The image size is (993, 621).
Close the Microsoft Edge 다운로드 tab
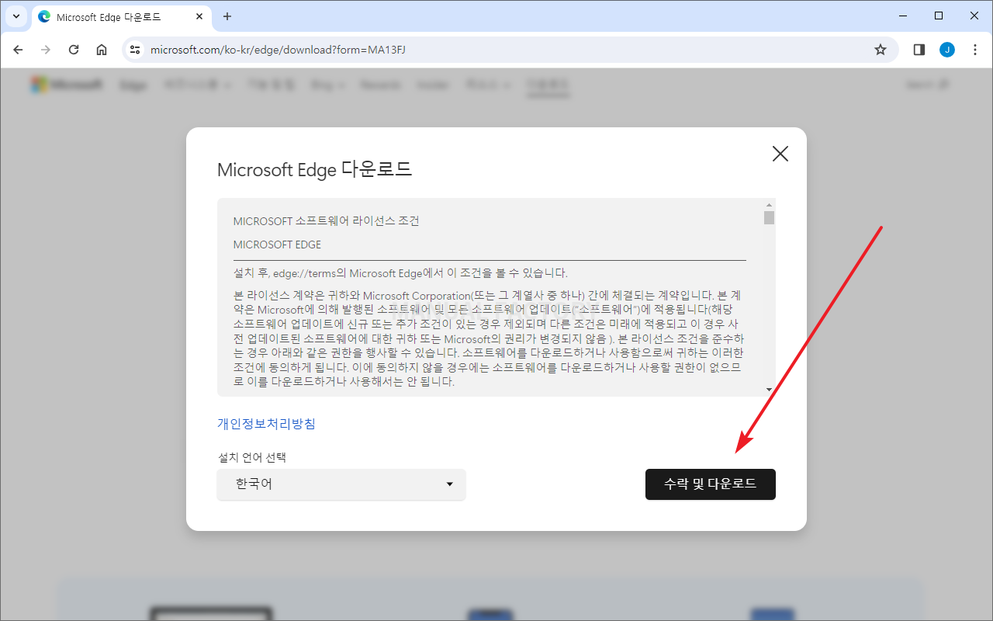click(x=199, y=16)
